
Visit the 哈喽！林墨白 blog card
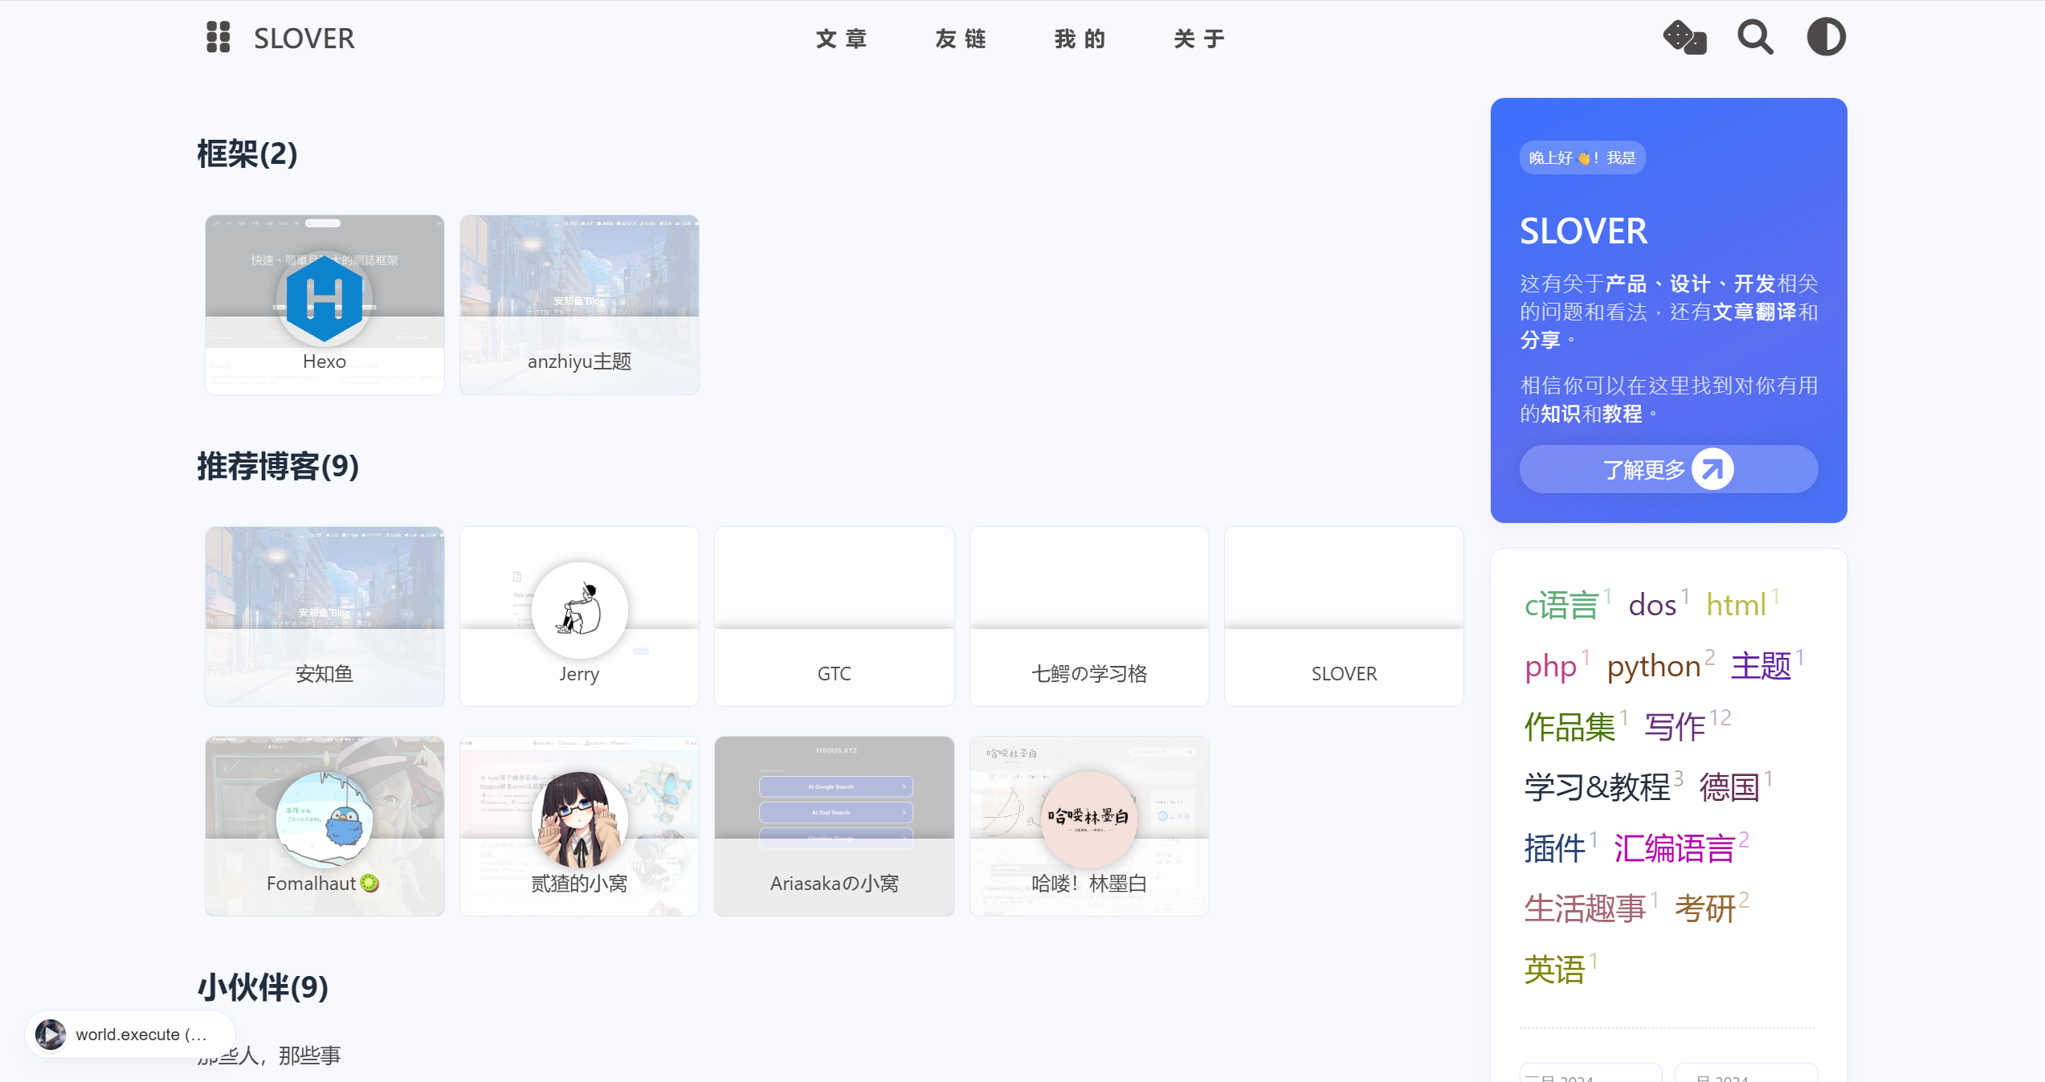pos(1089,826)
